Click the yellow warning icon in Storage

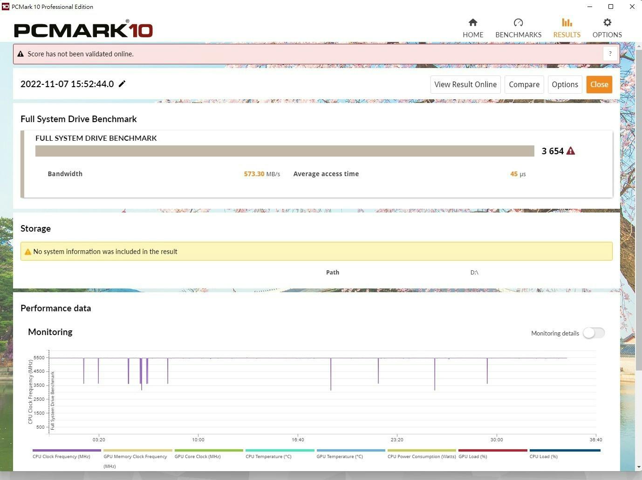tap(27, 252)
